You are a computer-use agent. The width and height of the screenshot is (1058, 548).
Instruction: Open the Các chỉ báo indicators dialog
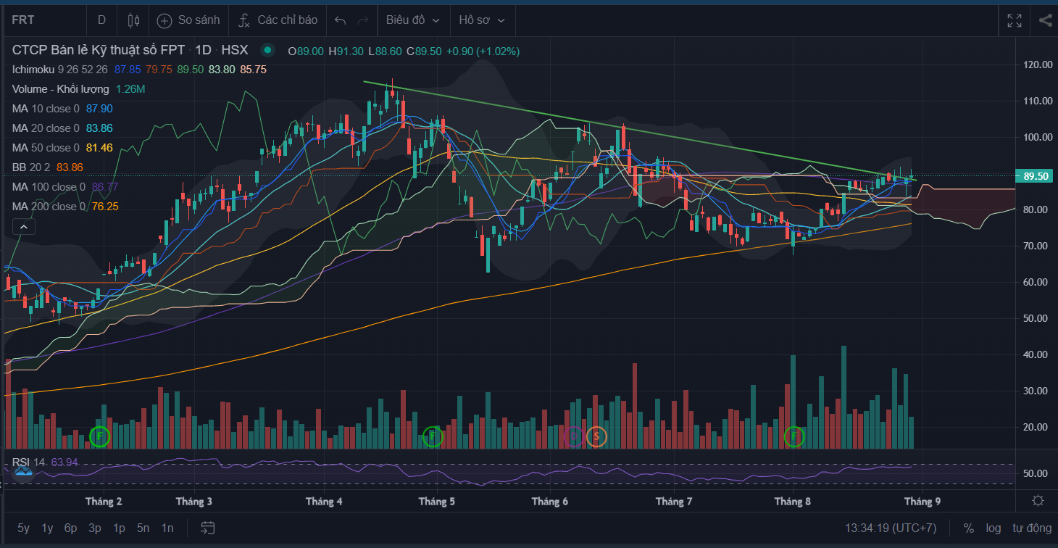click(278, 20)
